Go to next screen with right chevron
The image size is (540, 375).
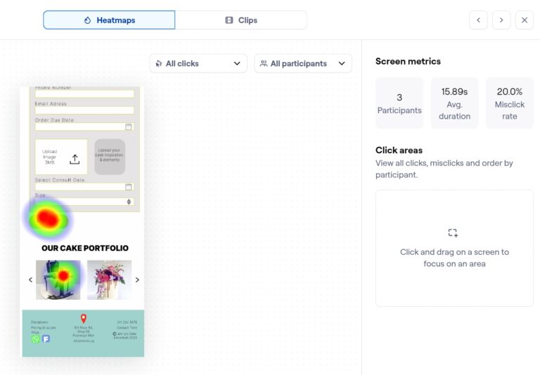point(501,20)
